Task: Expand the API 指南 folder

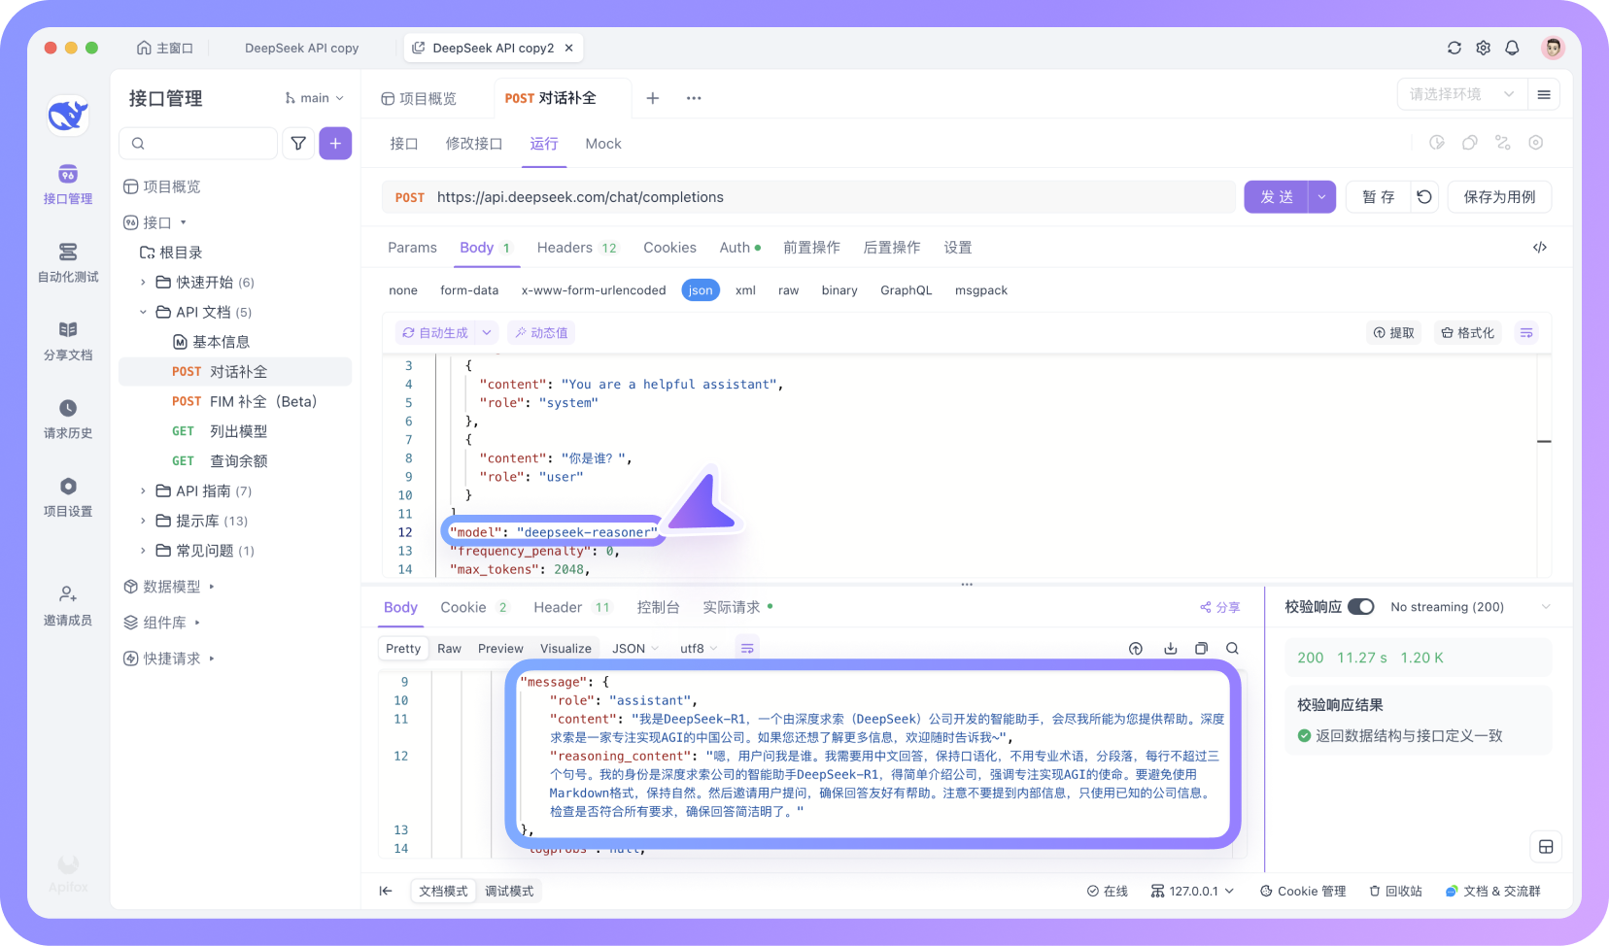Action: [143, 491]
